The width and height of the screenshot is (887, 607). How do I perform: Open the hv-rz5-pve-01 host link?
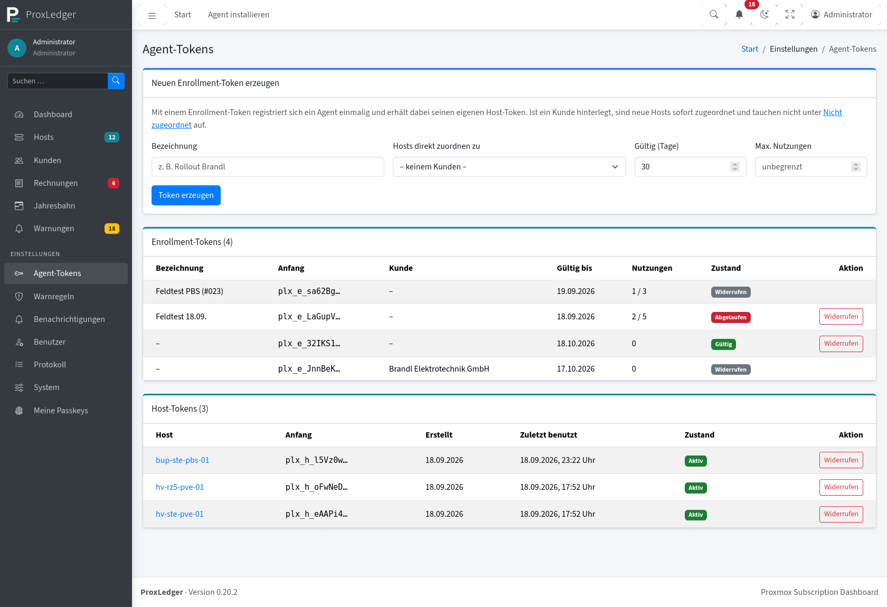[x=180, y=487]
